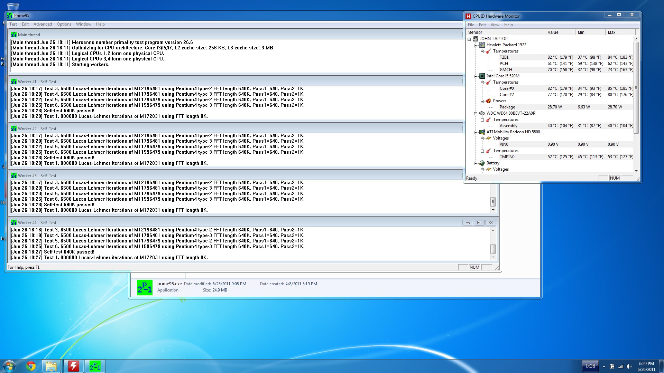Open File menu in Hardware Monitor

click(x=471, y=25)
